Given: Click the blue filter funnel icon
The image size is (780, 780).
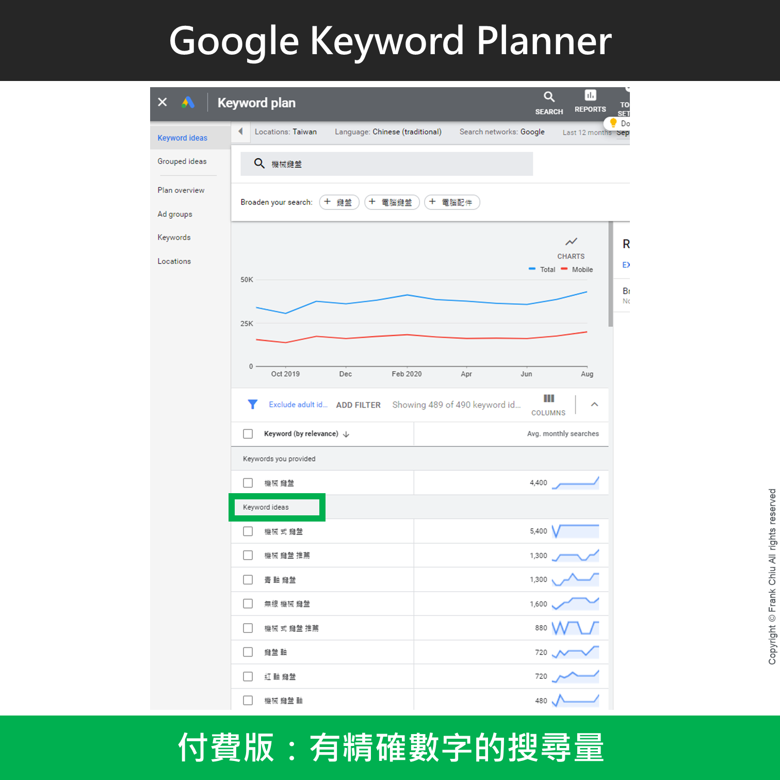Looking at the screenshot, I should point(252,404).
